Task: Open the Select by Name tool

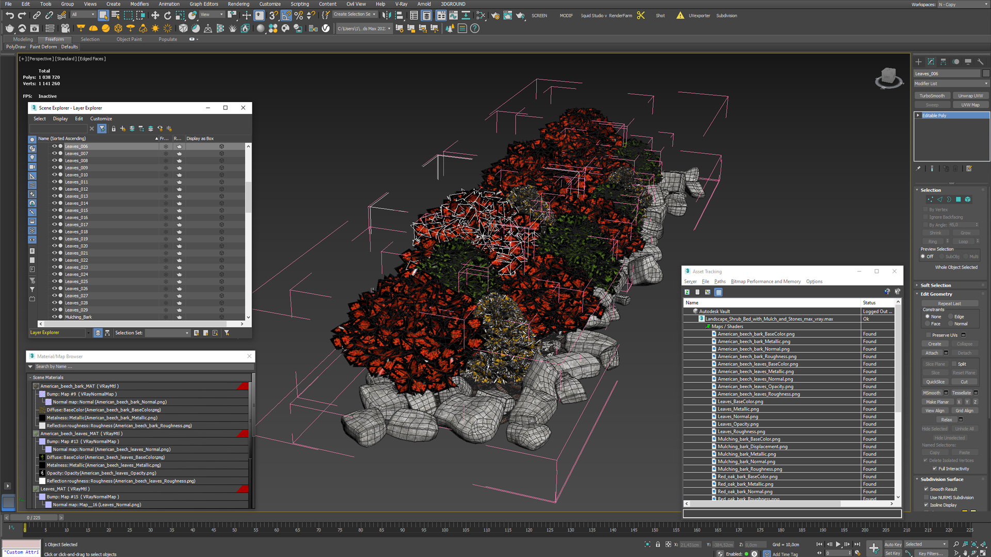Action: point(116,15)
